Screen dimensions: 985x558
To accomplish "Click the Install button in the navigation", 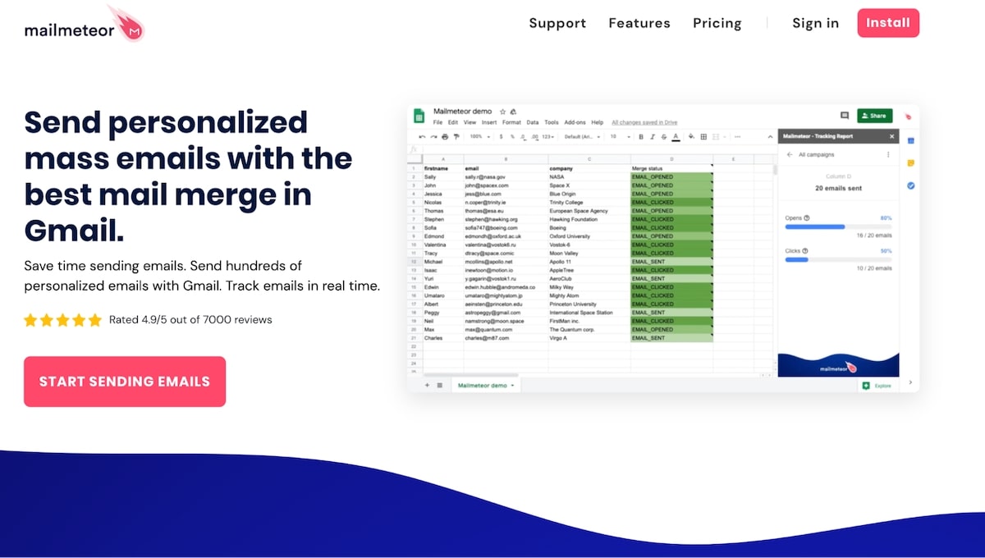I will click(888, 23).
